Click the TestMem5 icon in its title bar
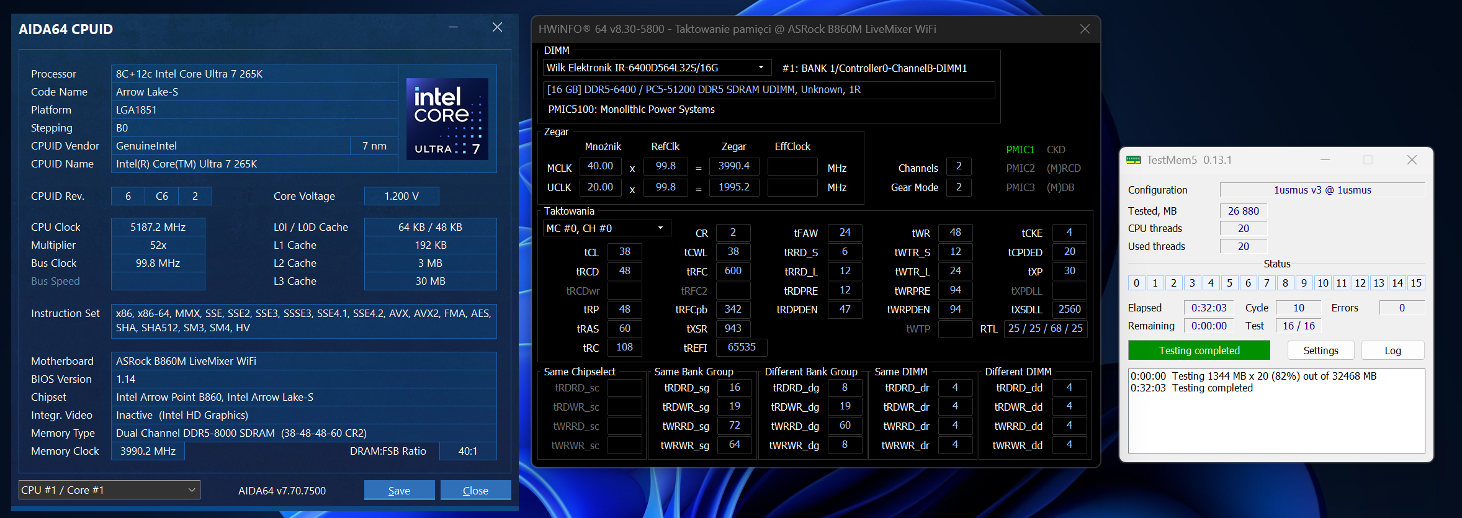Screen dimensions: 1462x518 pyautogui.click(x=1134, y=160)
